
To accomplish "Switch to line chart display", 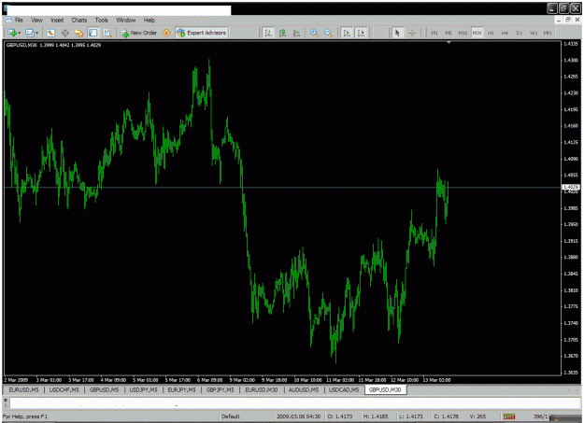I will 297,33.
